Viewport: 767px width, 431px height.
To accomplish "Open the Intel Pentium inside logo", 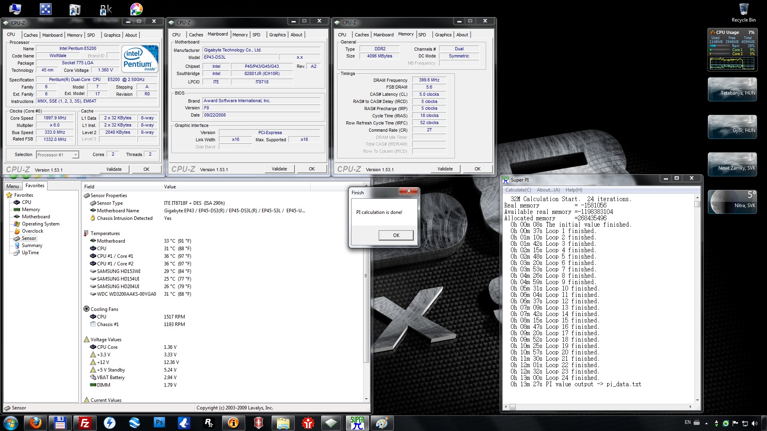I will [x=140, y=59].
